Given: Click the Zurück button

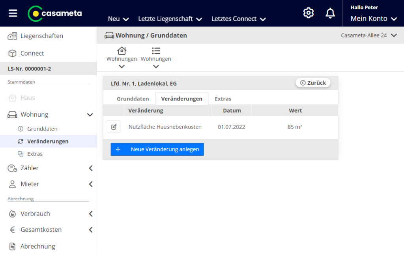Looking at the screenshot, I should coord(313,83).
